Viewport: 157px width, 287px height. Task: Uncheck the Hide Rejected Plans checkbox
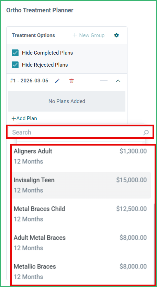[x=15, y=65]
